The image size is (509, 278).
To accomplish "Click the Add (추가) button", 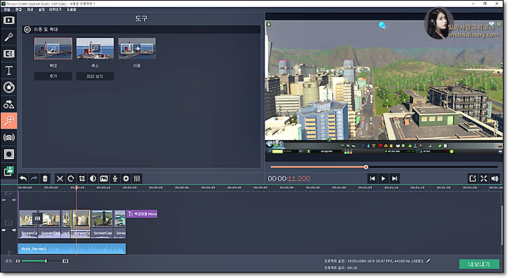I will click(x=53, y=76).
